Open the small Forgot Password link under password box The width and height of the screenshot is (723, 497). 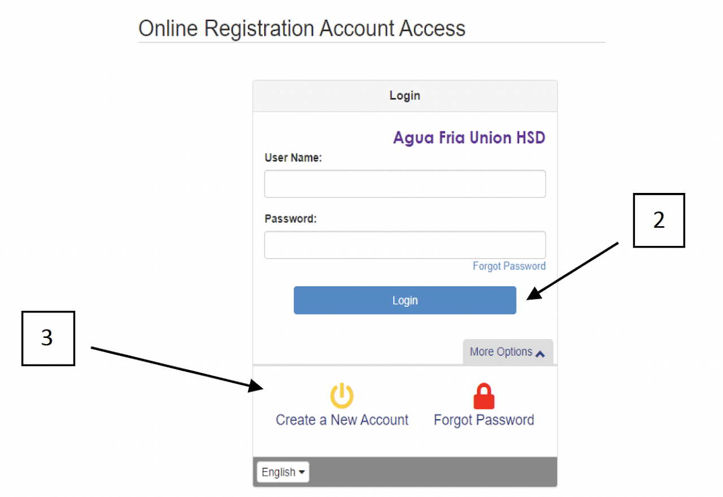509,266
